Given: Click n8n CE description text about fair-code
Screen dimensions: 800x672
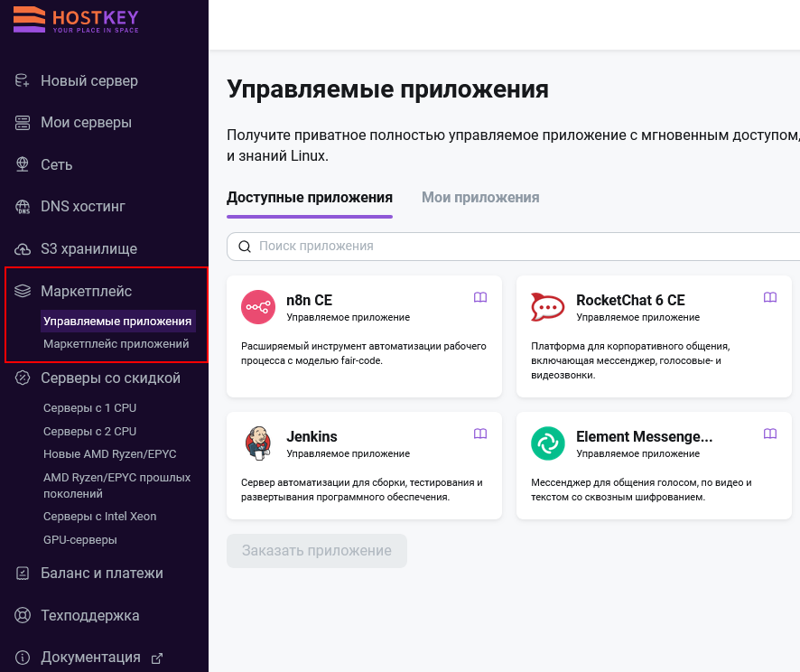Looking at the screenshot, I should point(363,353).
